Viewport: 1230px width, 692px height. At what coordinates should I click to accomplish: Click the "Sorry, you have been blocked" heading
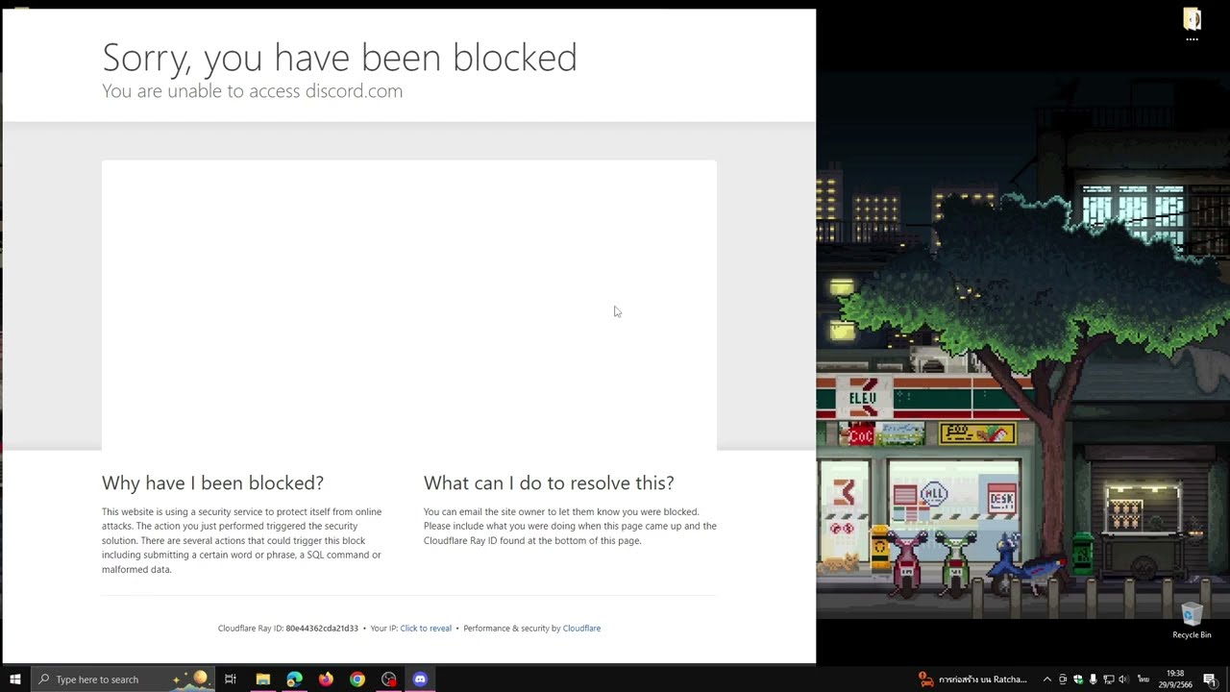(339, 58)
